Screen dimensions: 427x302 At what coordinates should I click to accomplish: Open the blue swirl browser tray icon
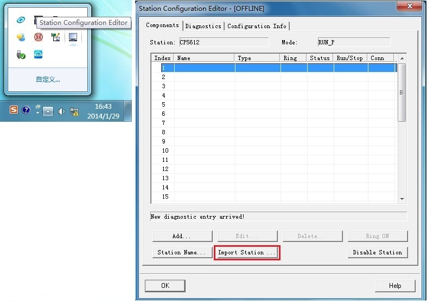[21, 20]
